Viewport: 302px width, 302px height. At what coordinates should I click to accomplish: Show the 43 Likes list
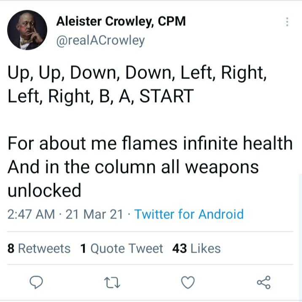coord(197,248)
